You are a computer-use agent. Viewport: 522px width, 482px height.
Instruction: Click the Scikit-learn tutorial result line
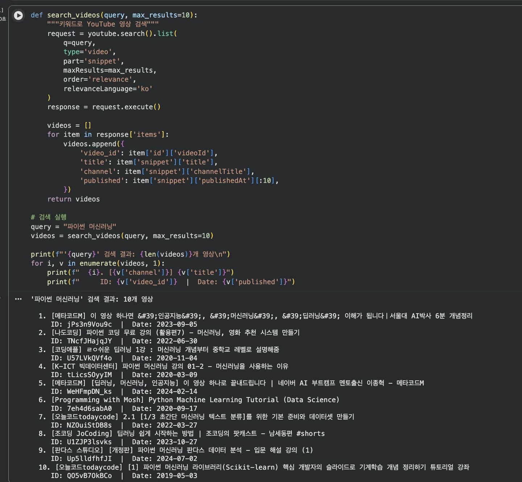coord(262,467)
